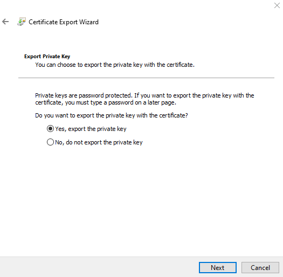Click the blank space beside the back arrow
The height and width of the screenshot is (277, 283).
tap(13, 22)
